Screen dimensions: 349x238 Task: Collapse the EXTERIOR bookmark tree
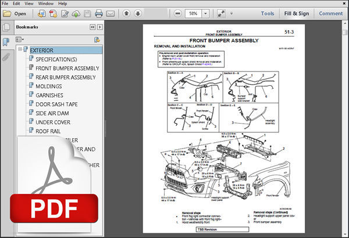[x=20, y=50]
